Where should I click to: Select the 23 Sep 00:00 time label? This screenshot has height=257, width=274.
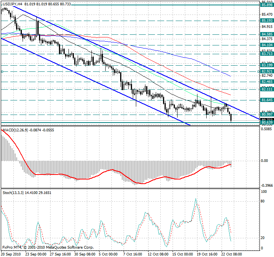(36, 254)
